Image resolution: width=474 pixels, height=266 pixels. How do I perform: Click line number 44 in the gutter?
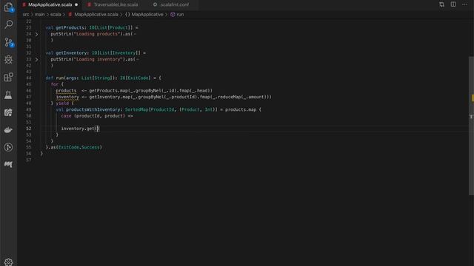tap(28, 78)
